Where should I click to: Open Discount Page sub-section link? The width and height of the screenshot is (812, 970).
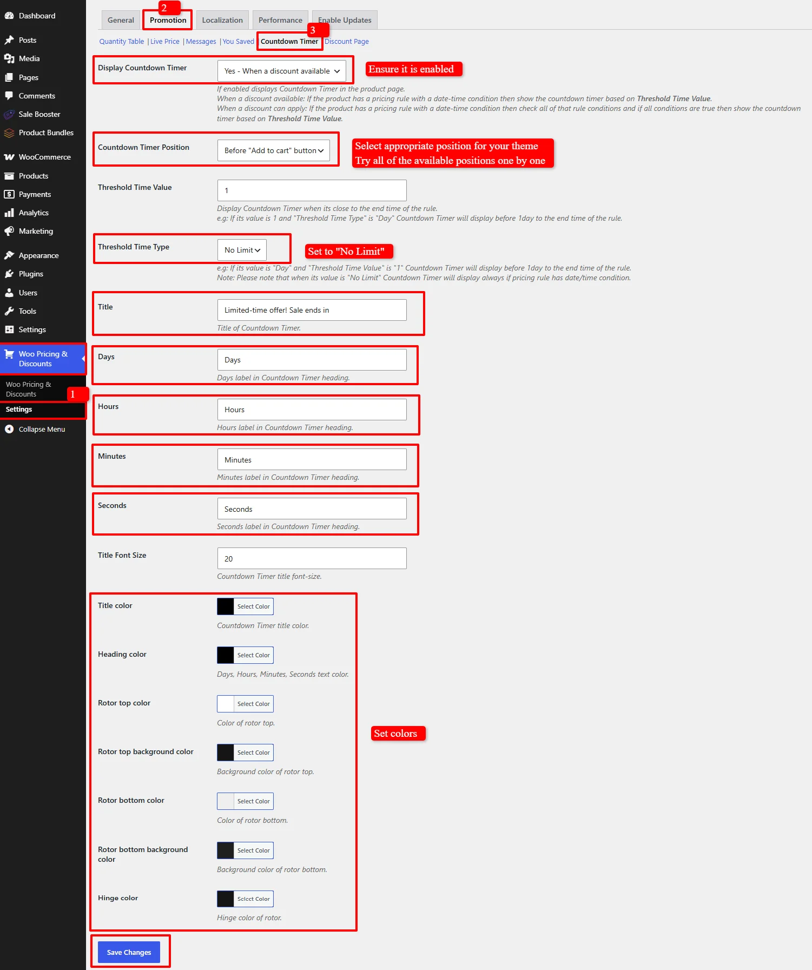pyautogui.click(x=347, y=42)
